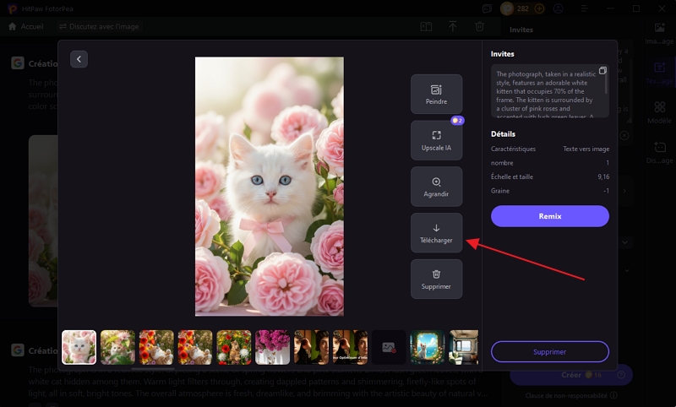676x407 pixels.
Task: Select the white kitten thumbnail
Action: 79,347
